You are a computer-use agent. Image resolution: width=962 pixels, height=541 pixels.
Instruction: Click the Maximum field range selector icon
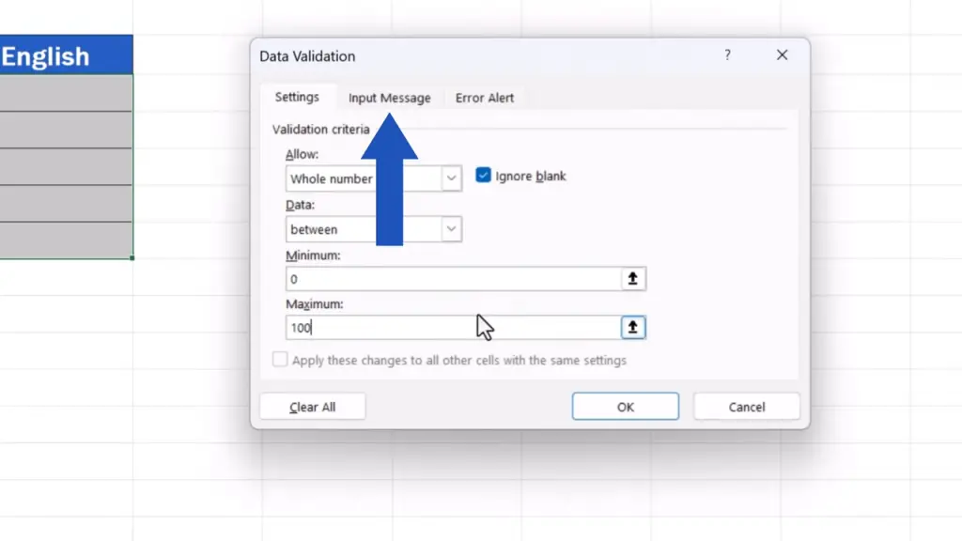point(633,327)
